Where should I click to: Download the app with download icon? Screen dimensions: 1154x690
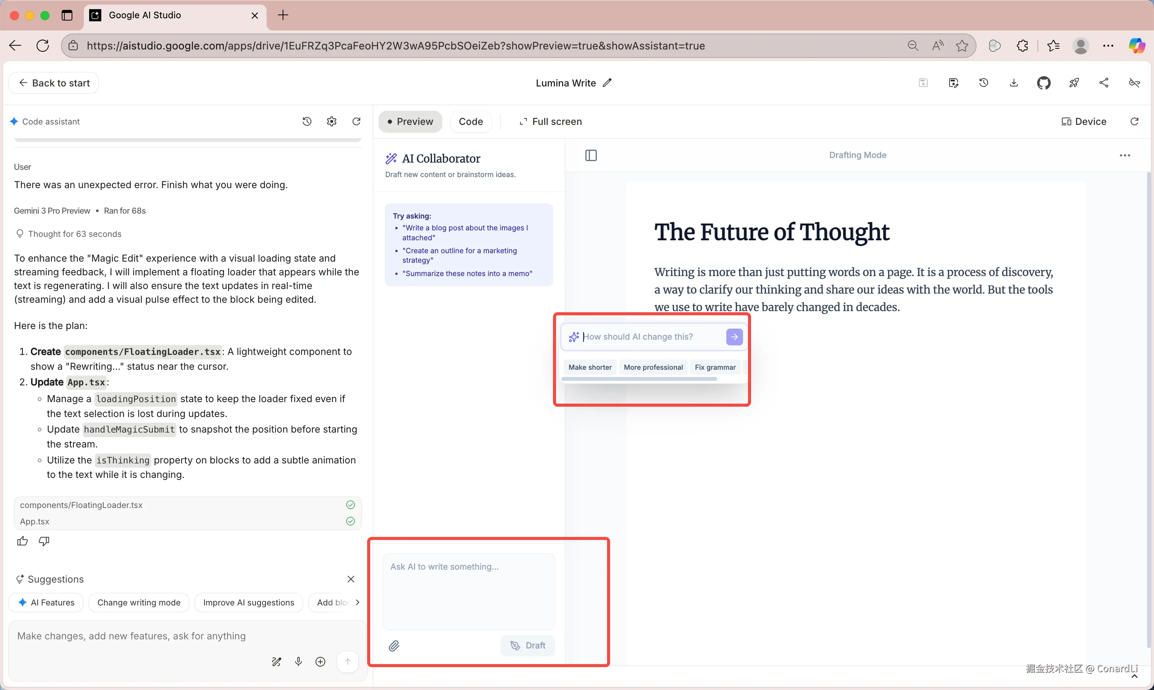point(1013,83)
